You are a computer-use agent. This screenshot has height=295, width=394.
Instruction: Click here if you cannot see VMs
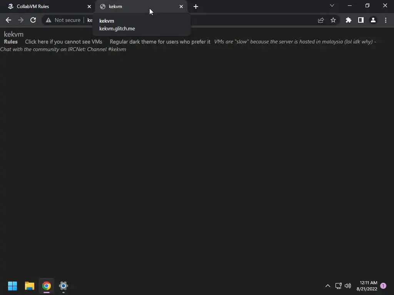point(63,41)
